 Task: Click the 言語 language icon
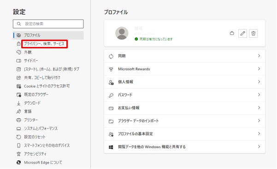pyautogui.click(x=18, y=111)
